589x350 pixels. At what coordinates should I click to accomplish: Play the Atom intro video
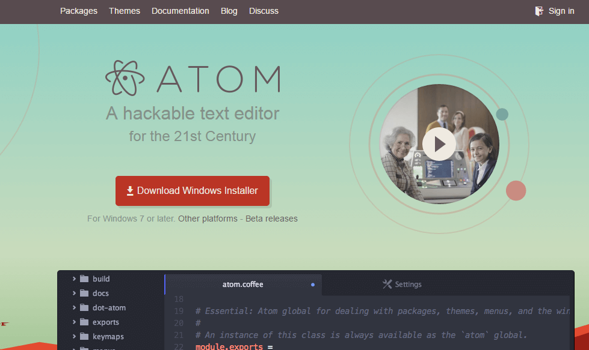(x=439, y=144)
